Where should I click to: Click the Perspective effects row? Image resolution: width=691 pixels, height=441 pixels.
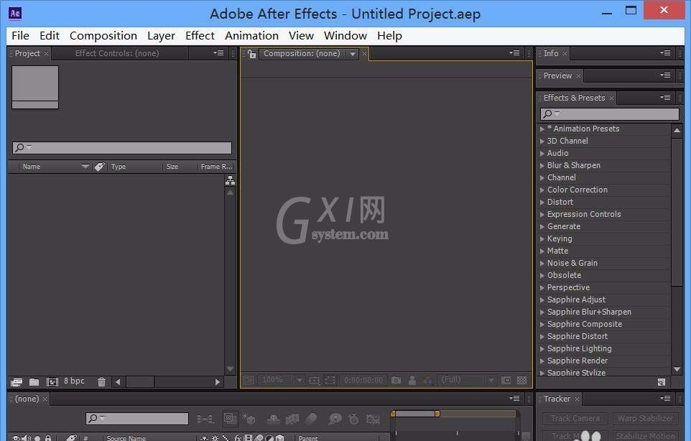coord(604,287)
